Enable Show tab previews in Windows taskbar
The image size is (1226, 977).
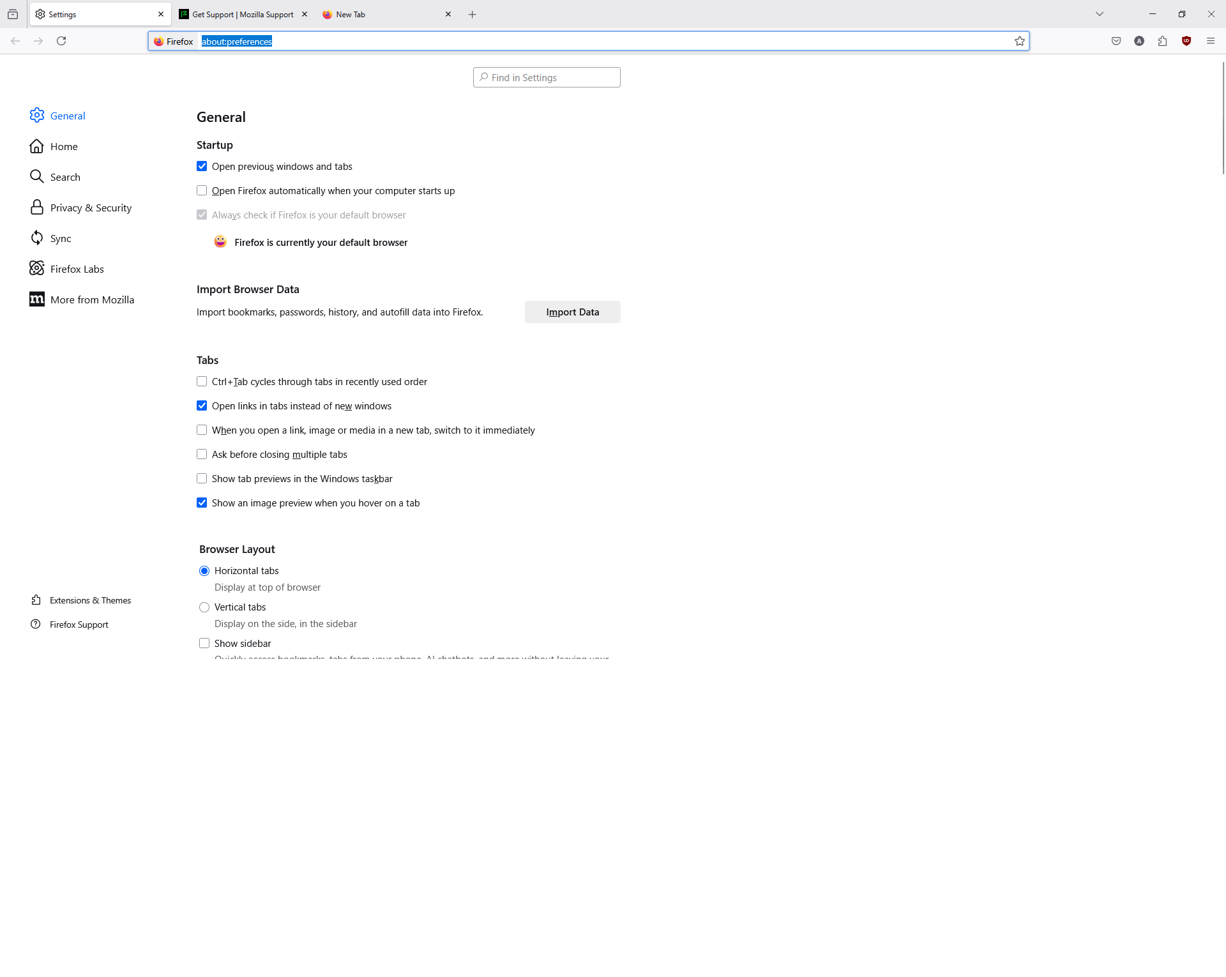click(202, 478)
